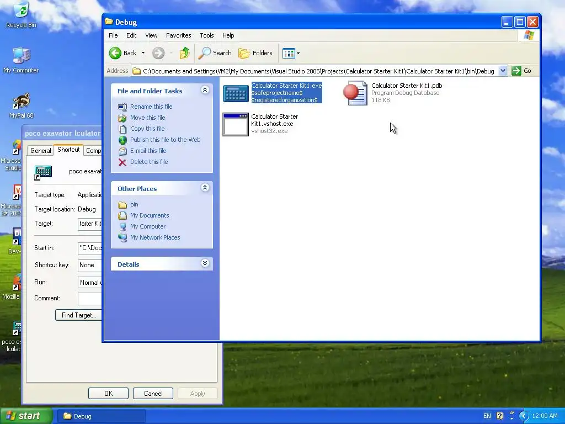Viewport: 565px width, 424px height.
Task: Expand the address bar dropdown
Action: [503, 71]
